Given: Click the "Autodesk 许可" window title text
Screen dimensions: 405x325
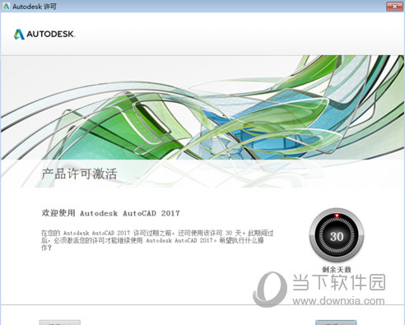Looking at the screenshot, I should (x=35, y=7).
